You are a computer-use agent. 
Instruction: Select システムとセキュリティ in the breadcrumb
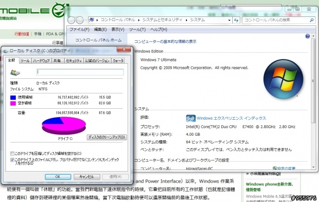click(162, 20)
